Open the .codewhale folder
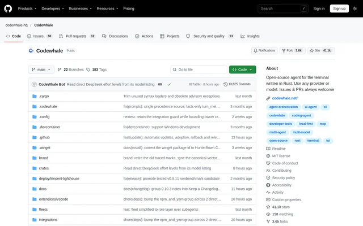Viewport: 363px width, 226px height. pyautogui.click(x=48, y=107)
